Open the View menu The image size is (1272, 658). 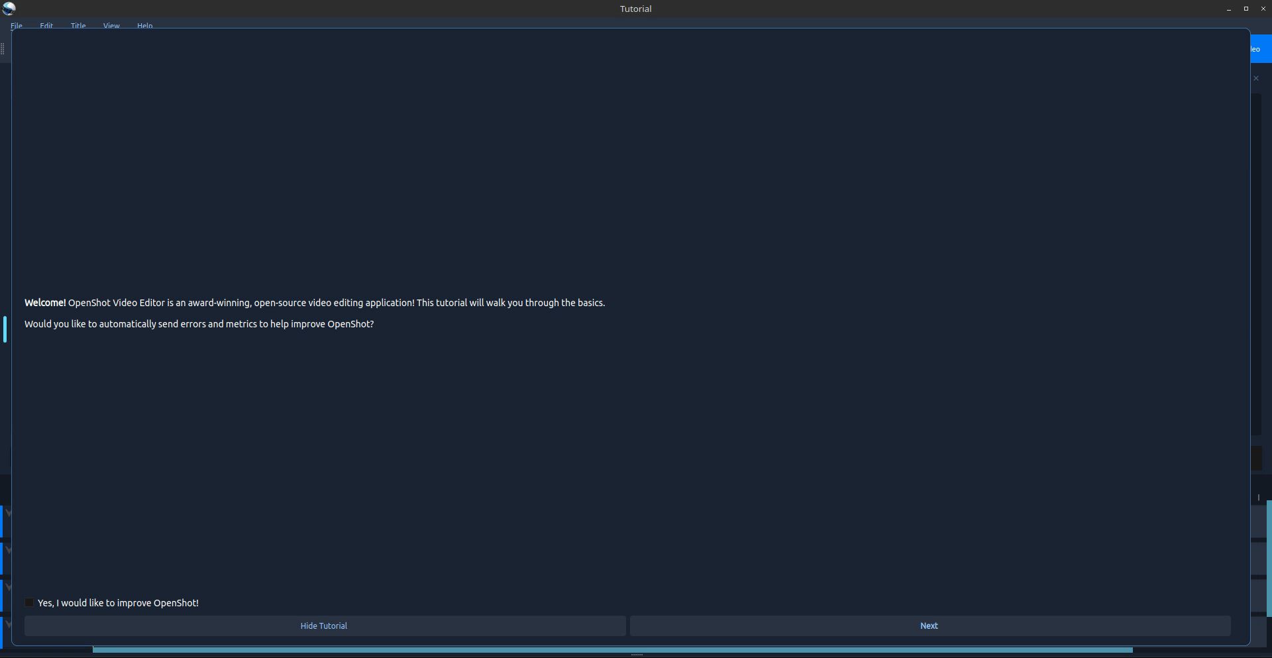[x=111, y=25]
